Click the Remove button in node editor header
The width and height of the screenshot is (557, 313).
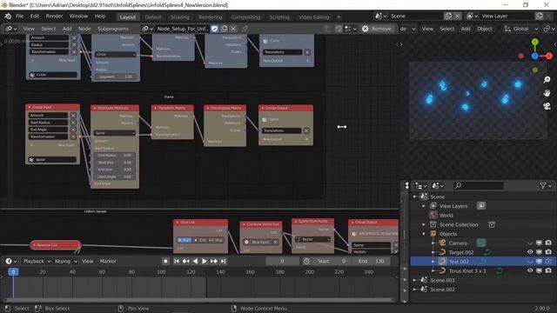point(377,29)
